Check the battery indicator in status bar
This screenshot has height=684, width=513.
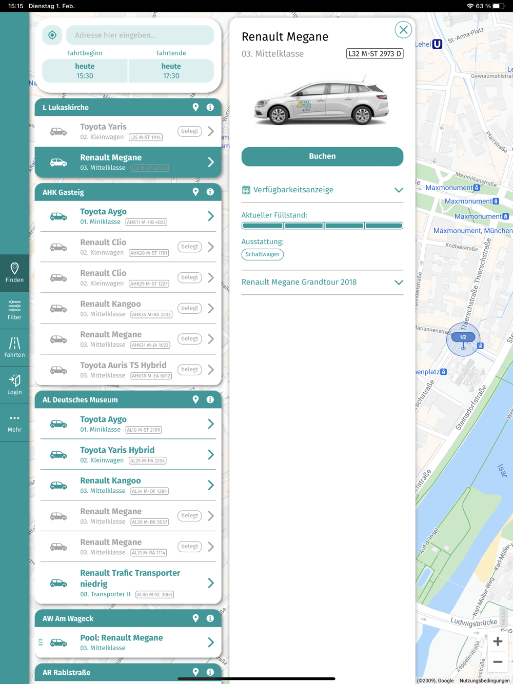pyautogui.click(x=499, y=6)
